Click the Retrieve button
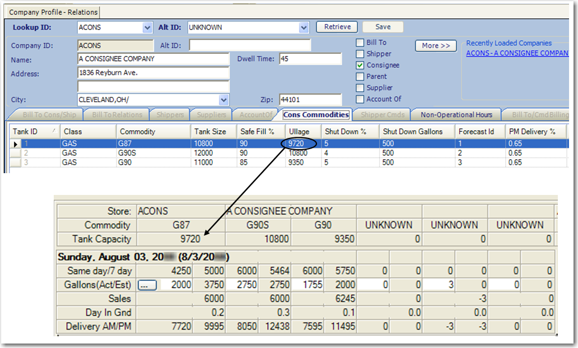The width and height of the screenshot is (578, 348). 337,27
